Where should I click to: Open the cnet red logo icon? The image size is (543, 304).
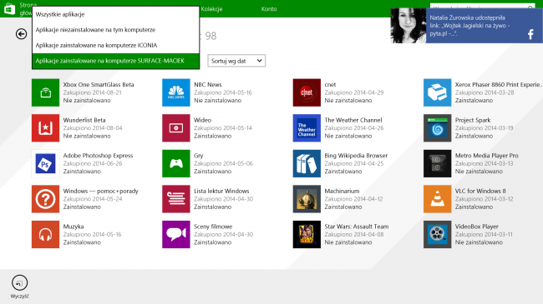(307, 92)
